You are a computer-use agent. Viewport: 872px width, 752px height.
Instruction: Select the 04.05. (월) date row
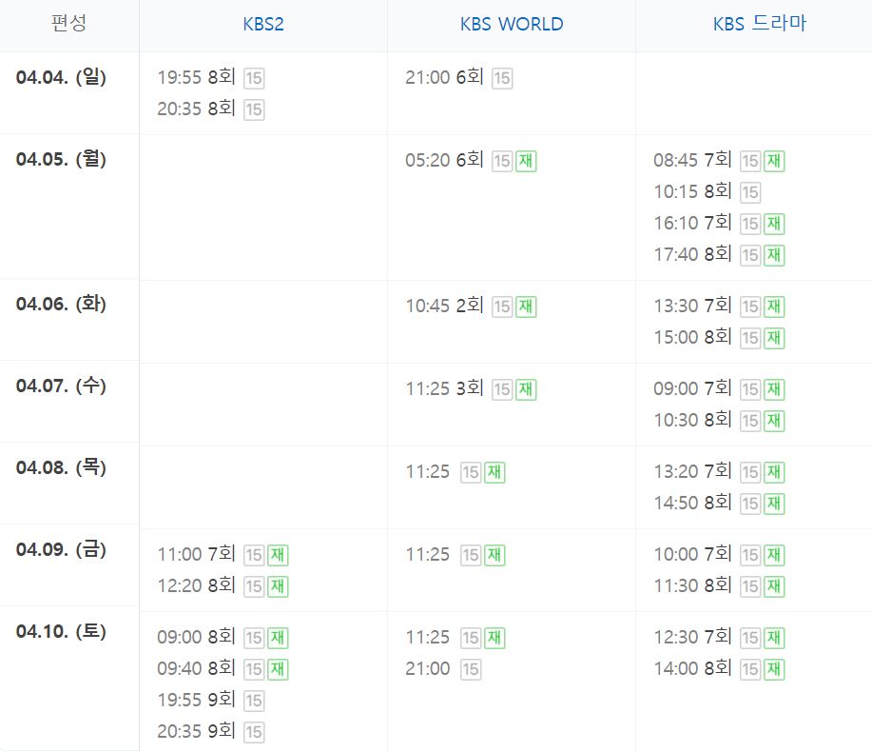[x=61, y=159]
